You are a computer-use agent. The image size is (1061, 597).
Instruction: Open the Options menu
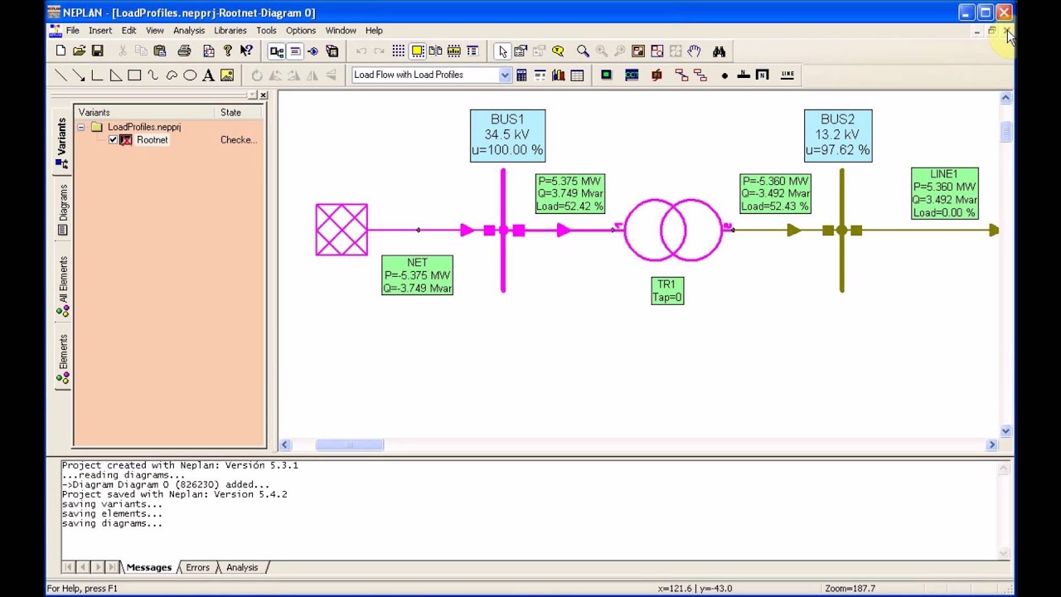pyautogui.click(x=301, y=31)
